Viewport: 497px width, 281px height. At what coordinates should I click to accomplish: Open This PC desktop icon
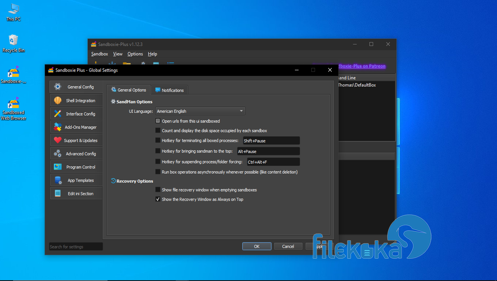tap(14, 12)
